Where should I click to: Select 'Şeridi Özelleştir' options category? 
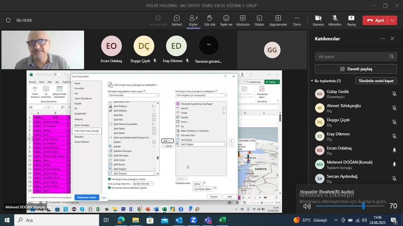(82, 125)
